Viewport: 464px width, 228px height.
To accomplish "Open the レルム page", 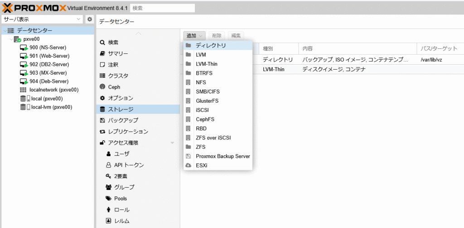I will click(x=138, y=221).
